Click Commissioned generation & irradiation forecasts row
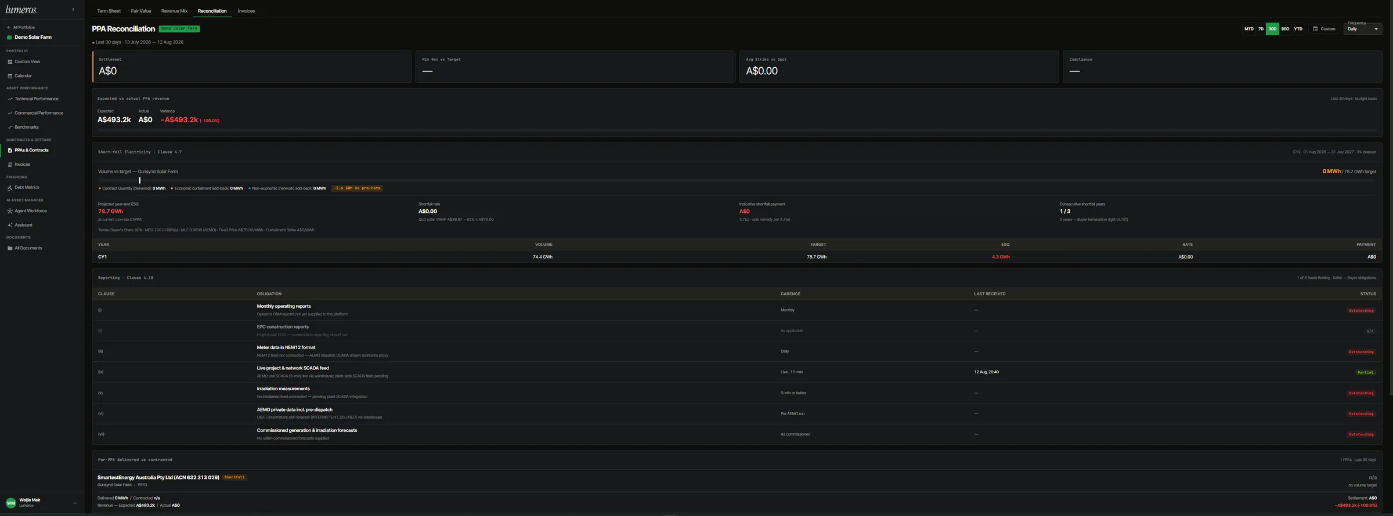Image resolution: width=1393 pixels, height=516 pixels. pos(737,434)
